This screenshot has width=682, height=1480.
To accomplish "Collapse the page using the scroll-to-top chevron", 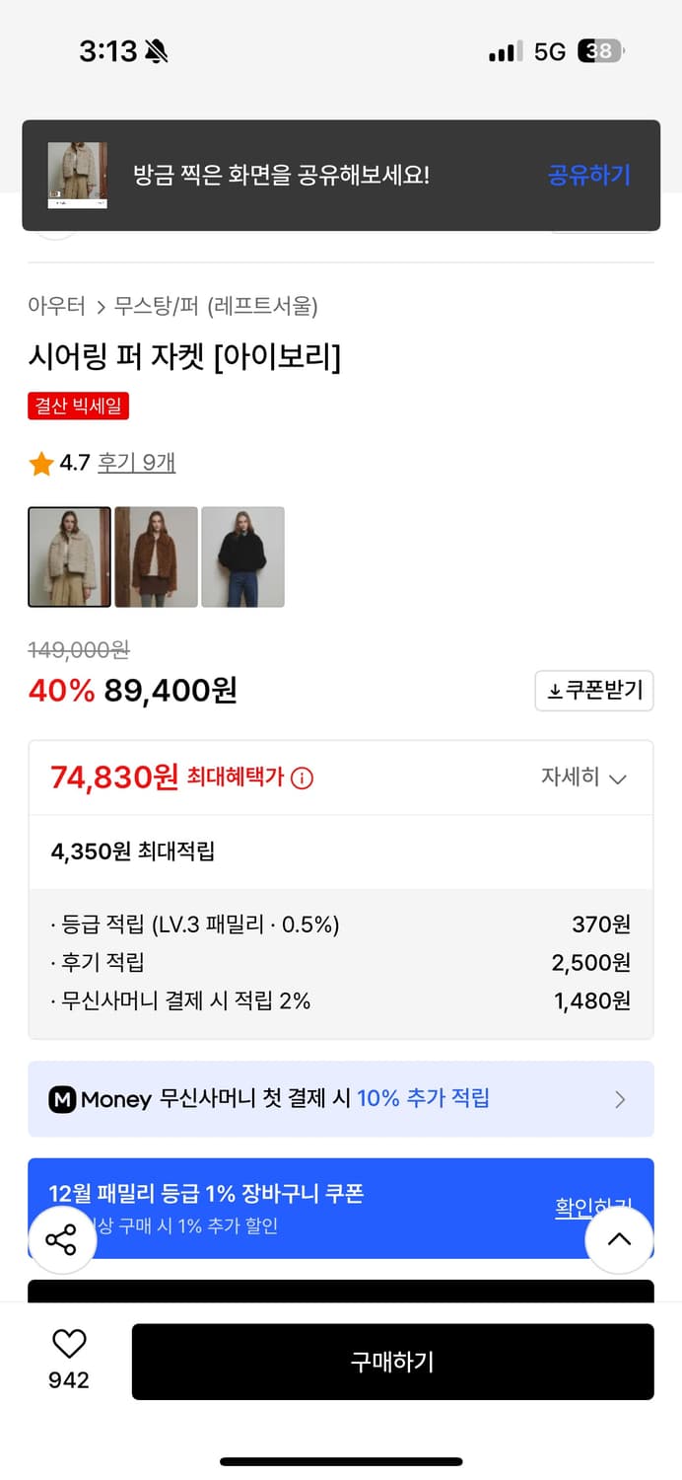I will coord(619,1240).
